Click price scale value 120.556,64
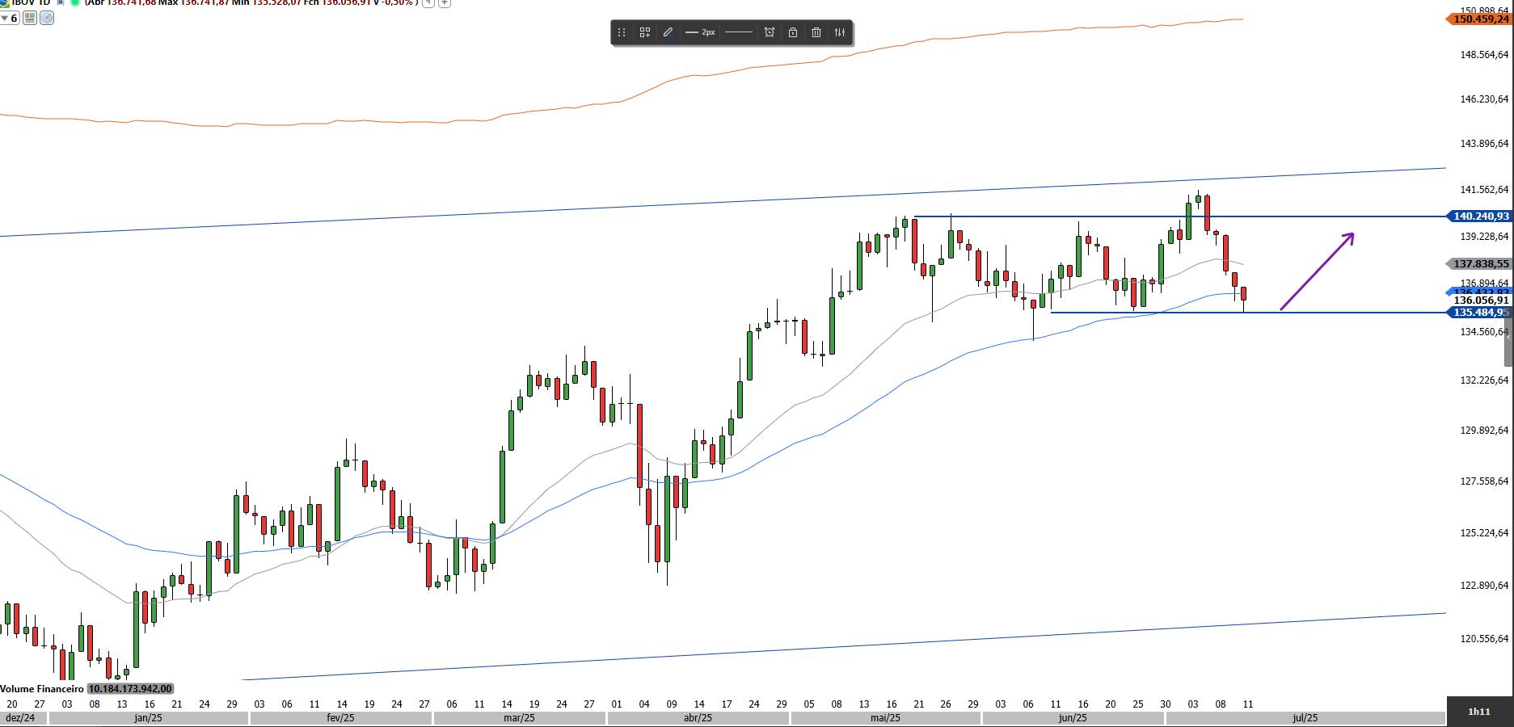Screen dimensions: 1514x727 (1483, 639)
